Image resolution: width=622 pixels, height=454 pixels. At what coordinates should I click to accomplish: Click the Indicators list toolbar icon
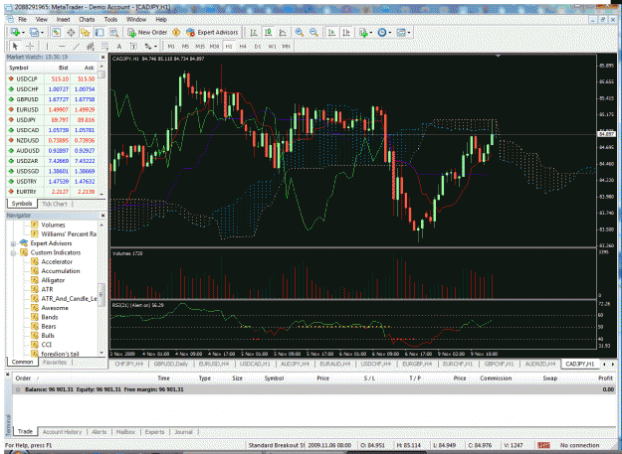pos(363,33)
